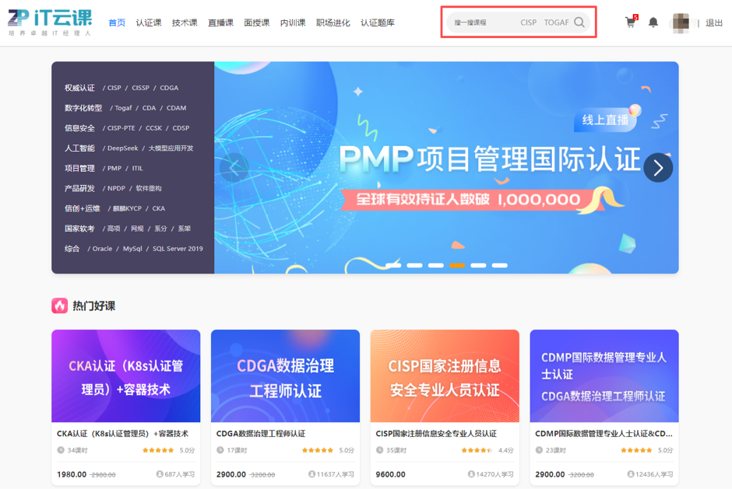Expand the 权威认证 category row
Image resolution: width=732 pixels, height=489 pixels.
tap(79, 88)
